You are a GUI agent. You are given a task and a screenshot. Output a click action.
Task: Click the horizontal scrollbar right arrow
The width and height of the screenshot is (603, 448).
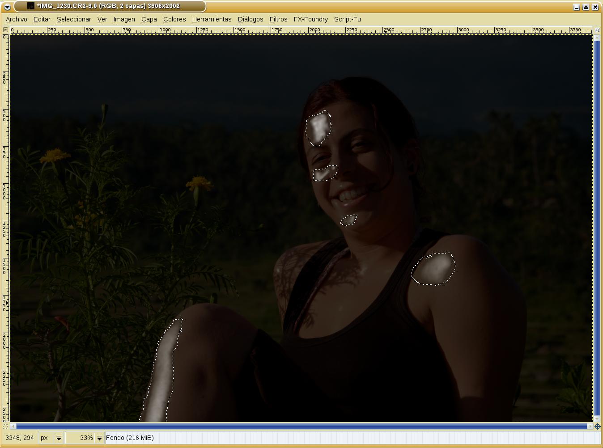tap(590, 427)
